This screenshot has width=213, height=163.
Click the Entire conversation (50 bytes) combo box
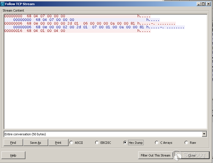click(x=105, y=134)
